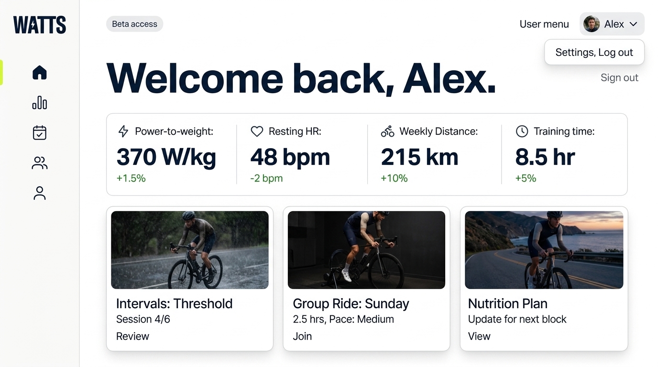This screenshot has height=367, width=658.
Task: Click the heart icon beside Resting HR
Action: pyautogui.click(x=257, y=131)
